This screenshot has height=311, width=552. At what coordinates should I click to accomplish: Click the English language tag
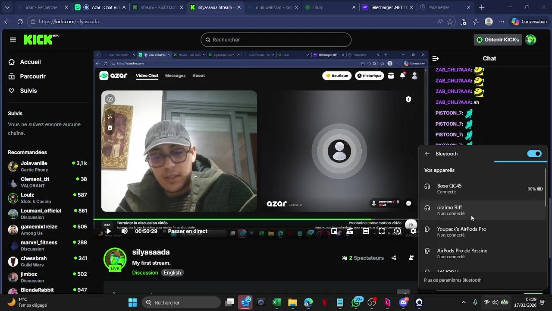(x=172, y=273)
